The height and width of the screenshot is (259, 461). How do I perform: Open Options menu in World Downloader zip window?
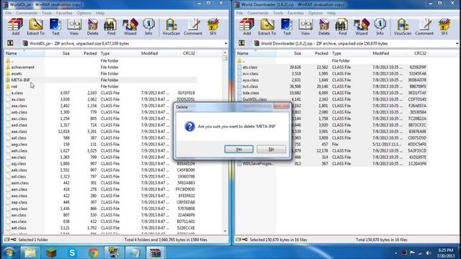315,13
